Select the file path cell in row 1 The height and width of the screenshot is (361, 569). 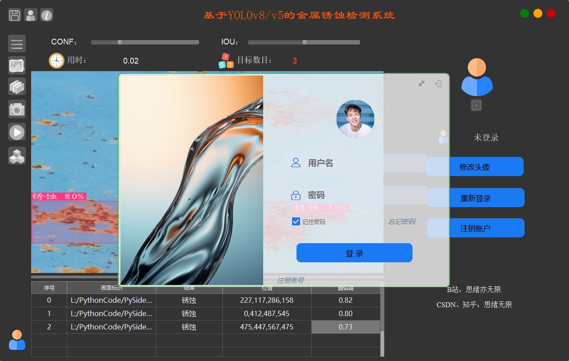coord(111,313)
